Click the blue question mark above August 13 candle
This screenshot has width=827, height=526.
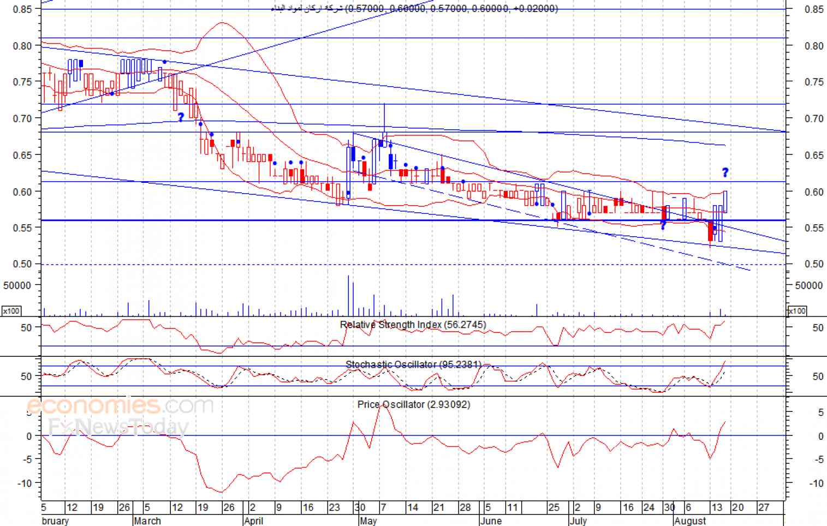[x=725, y=172]
